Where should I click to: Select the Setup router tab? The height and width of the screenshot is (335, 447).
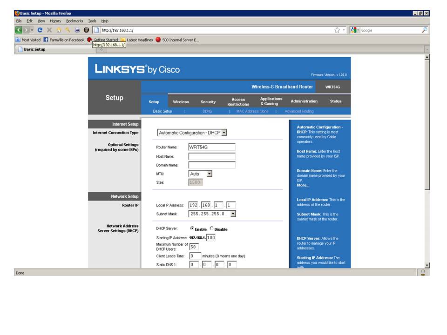pos(154,102)
